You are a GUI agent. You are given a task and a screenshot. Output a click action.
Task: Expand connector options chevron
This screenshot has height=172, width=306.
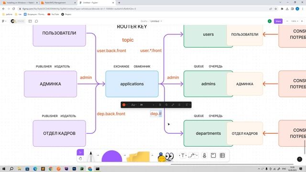pos(197,155)
